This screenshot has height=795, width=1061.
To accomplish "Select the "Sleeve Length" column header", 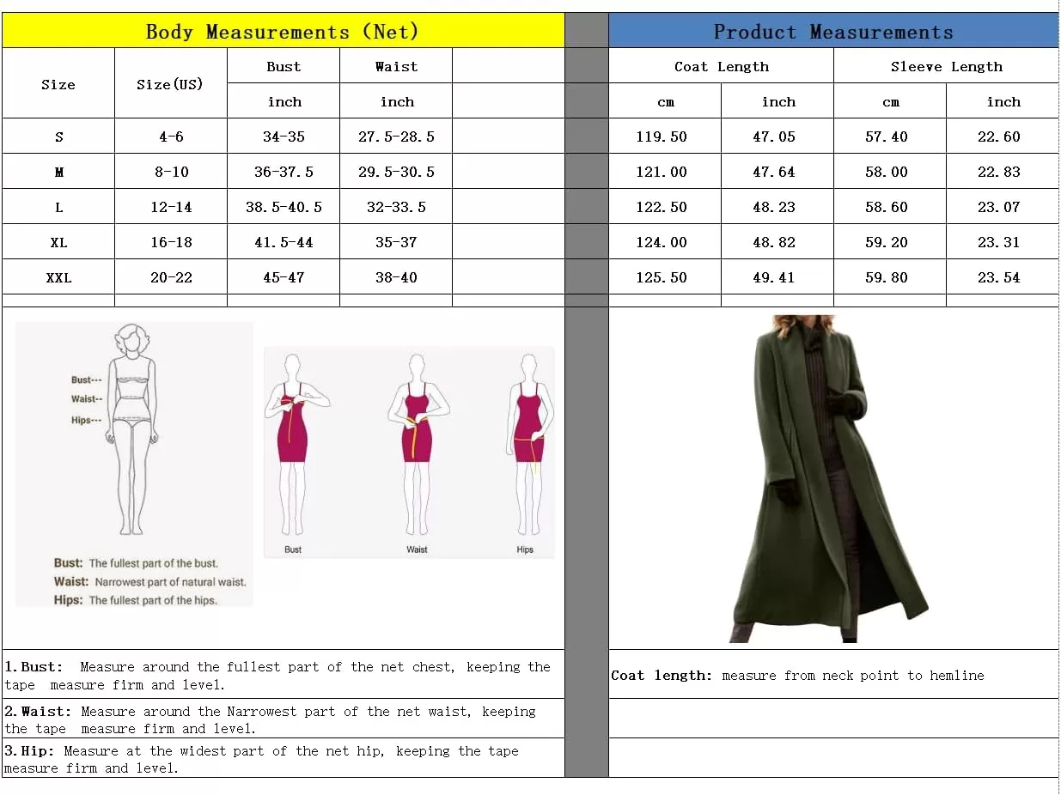I will [946, 66].
